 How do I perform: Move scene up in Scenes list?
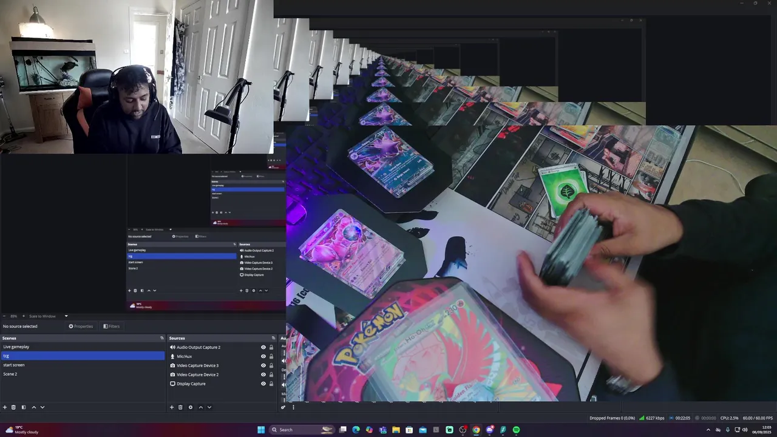click(x=33, y=407)
